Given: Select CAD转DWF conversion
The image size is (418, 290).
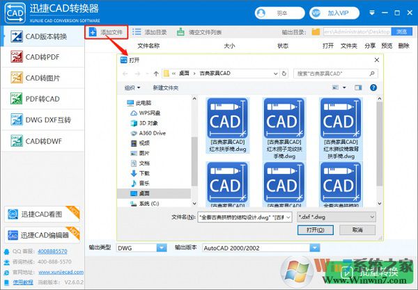Looking at the screenshot, I should (42, 141).
